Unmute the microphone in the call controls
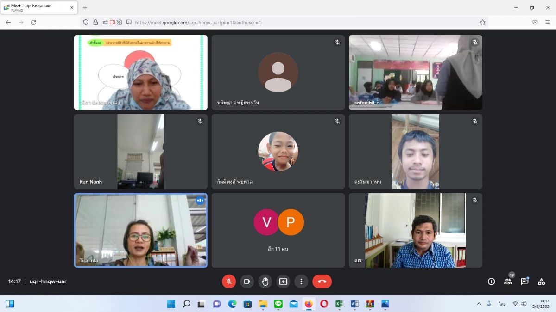 (x=229, y=281)
